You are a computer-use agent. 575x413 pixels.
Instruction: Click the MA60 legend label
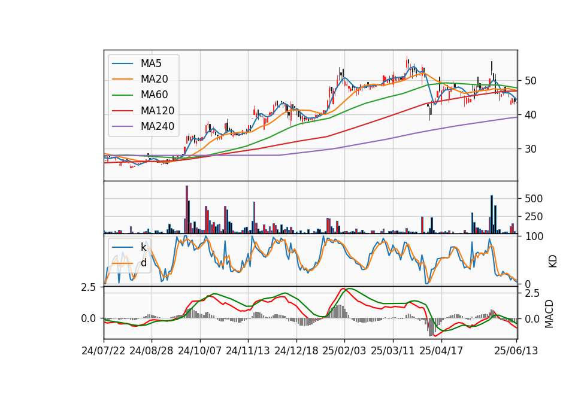point(154,95)
